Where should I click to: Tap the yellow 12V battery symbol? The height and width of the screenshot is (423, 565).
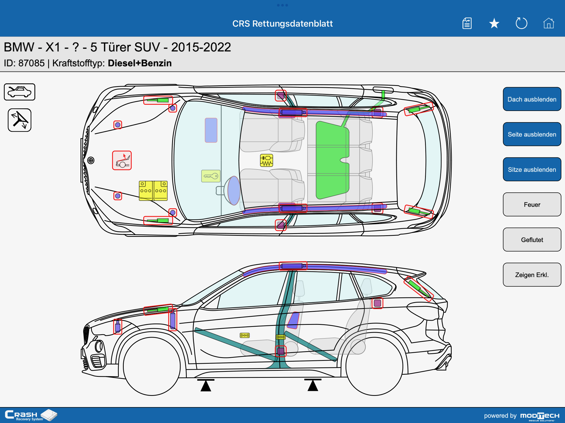click(x=153, y=191)
